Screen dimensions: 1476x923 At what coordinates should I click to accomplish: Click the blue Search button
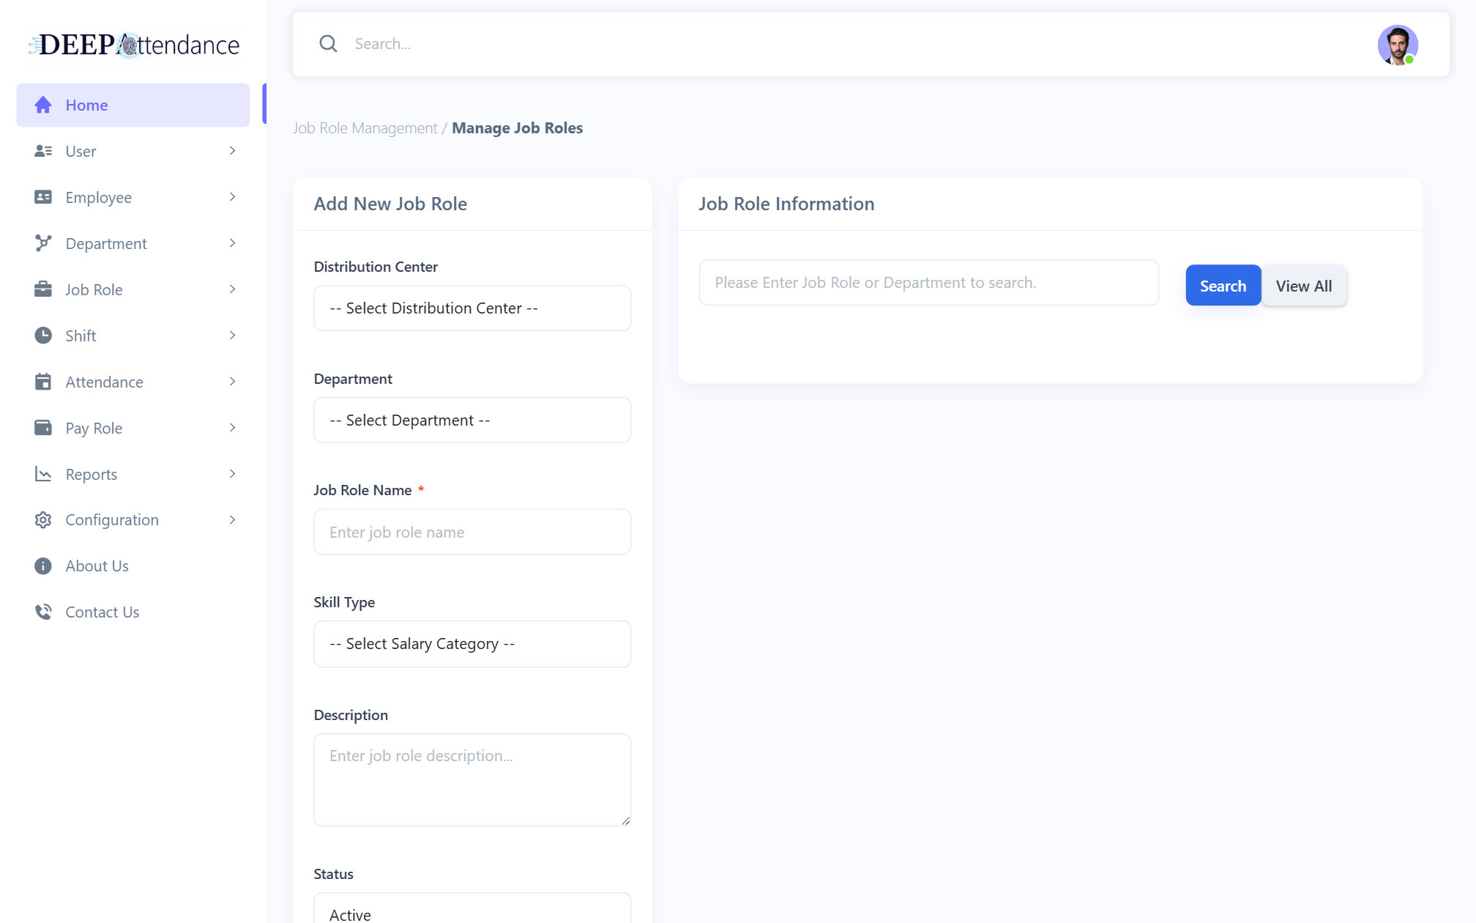tap(1223, 286)
